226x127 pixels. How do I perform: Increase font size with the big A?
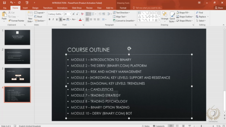[74, 14]
